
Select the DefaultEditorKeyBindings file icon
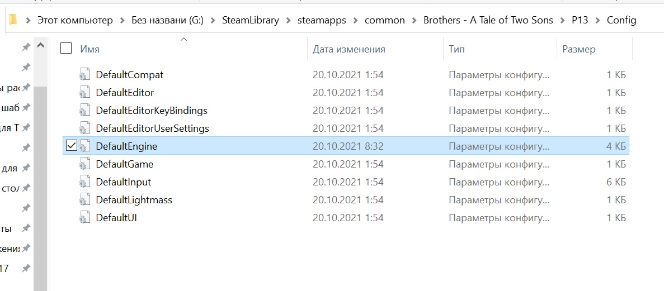(84, 111)
